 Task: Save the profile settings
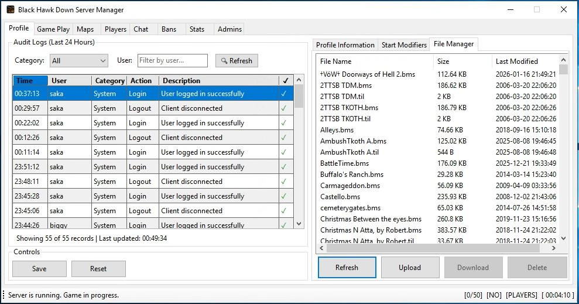39,269
